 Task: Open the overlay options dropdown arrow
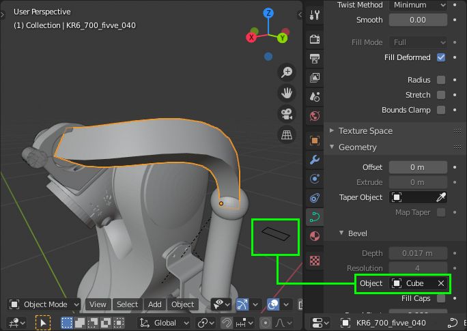point(286,304)
